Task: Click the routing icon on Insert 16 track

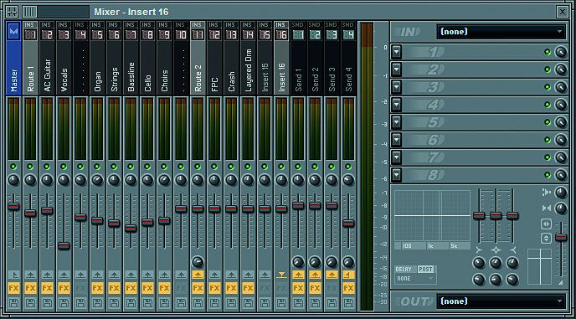Action: pos(281,275)
